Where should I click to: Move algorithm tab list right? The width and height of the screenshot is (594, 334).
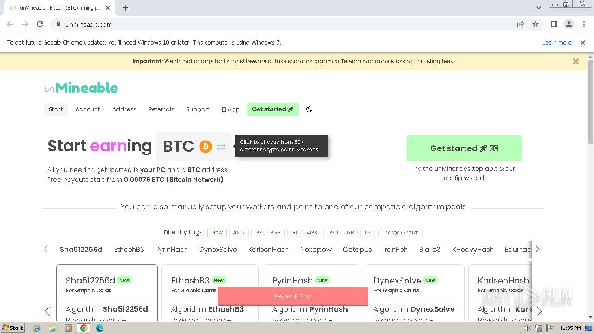pyautogui.click(x=537, y=249)
